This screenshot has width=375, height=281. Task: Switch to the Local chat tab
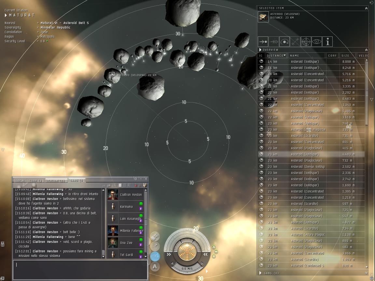(21, 181)
